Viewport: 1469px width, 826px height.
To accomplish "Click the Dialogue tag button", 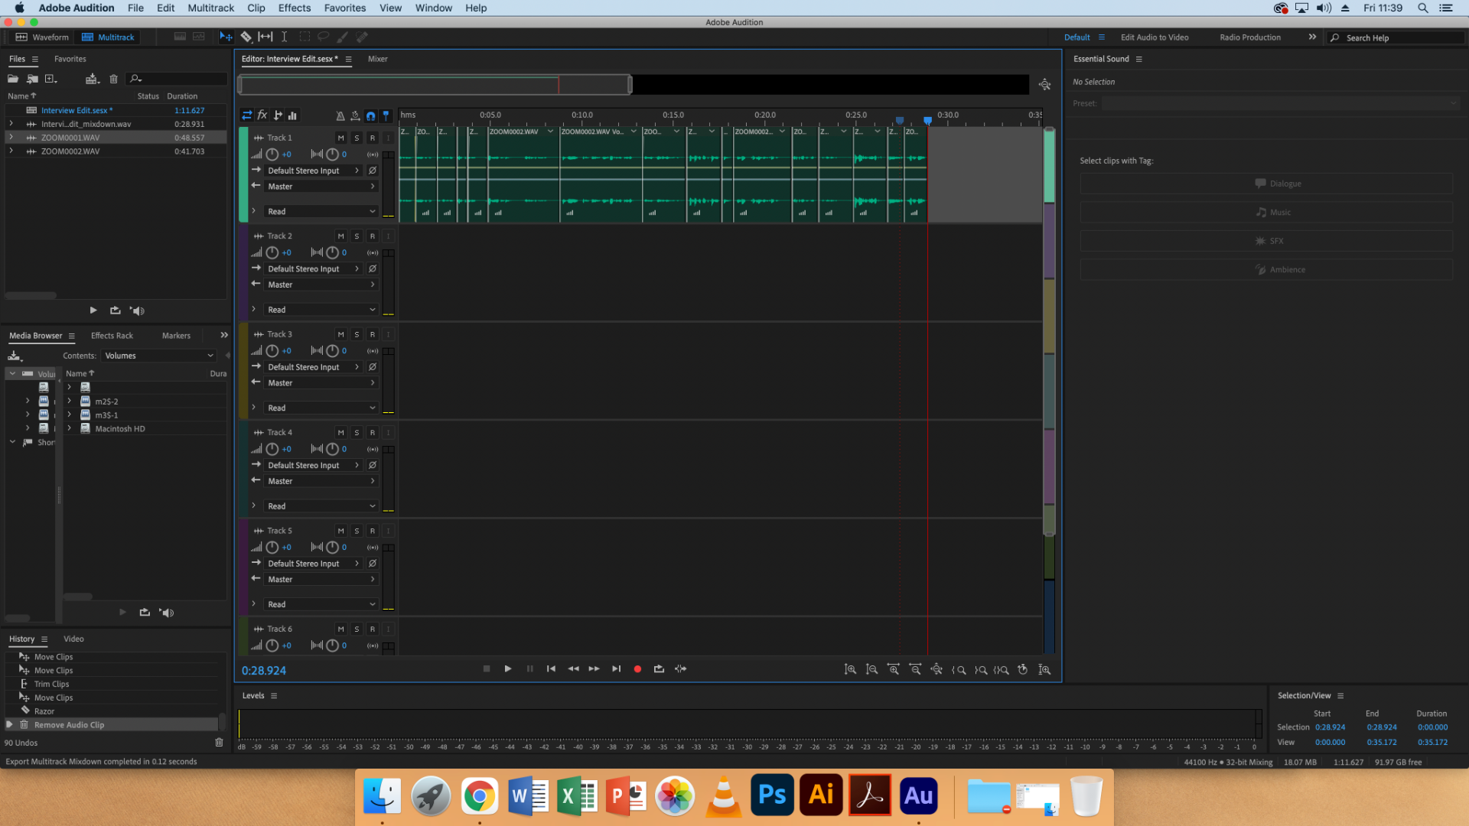I will coord(1266,184).
